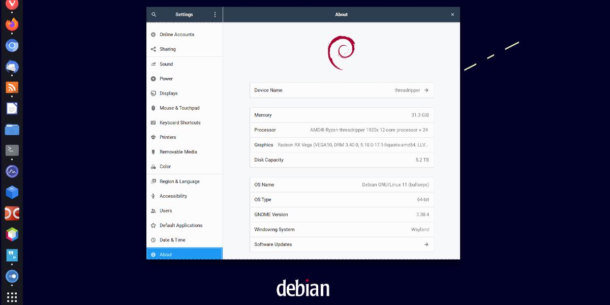Open the Users panel

[x=166, y=211]
